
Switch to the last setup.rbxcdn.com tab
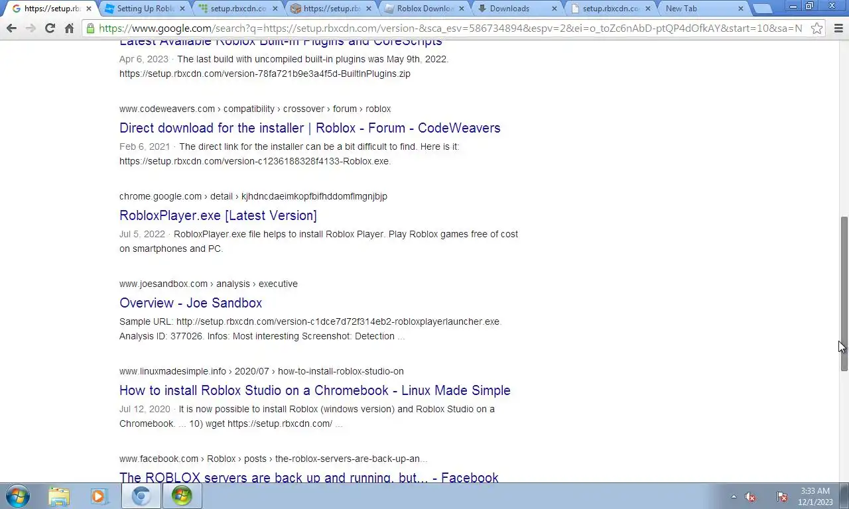tap(611, 9)
